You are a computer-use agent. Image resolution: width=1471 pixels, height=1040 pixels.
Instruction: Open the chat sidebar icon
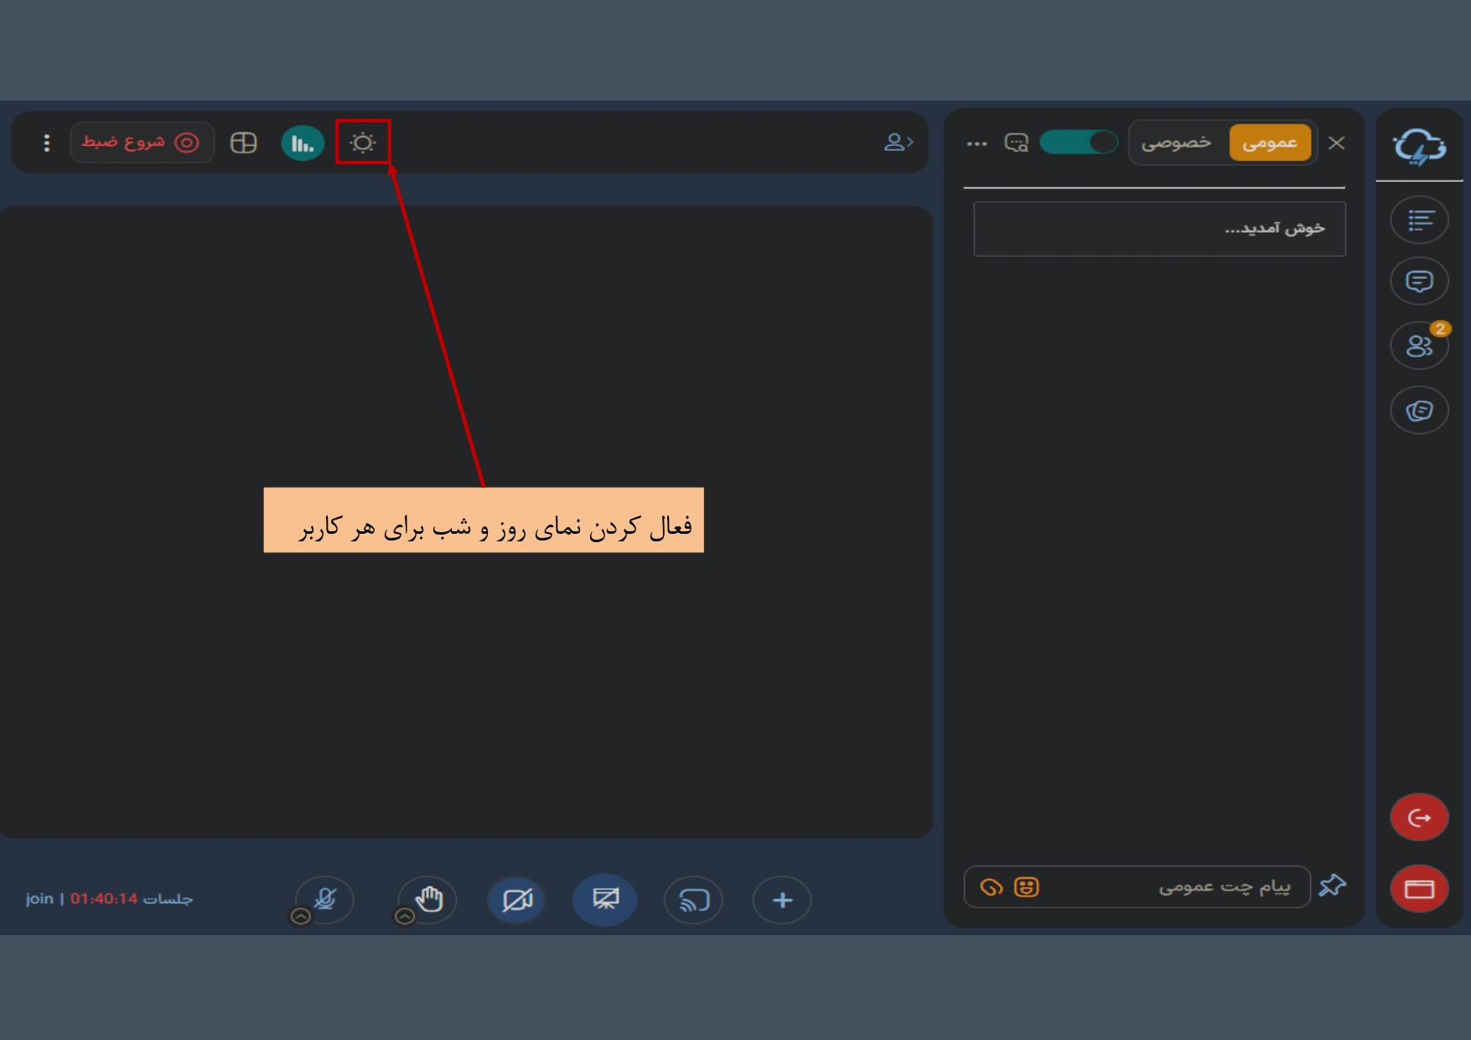1419,282
